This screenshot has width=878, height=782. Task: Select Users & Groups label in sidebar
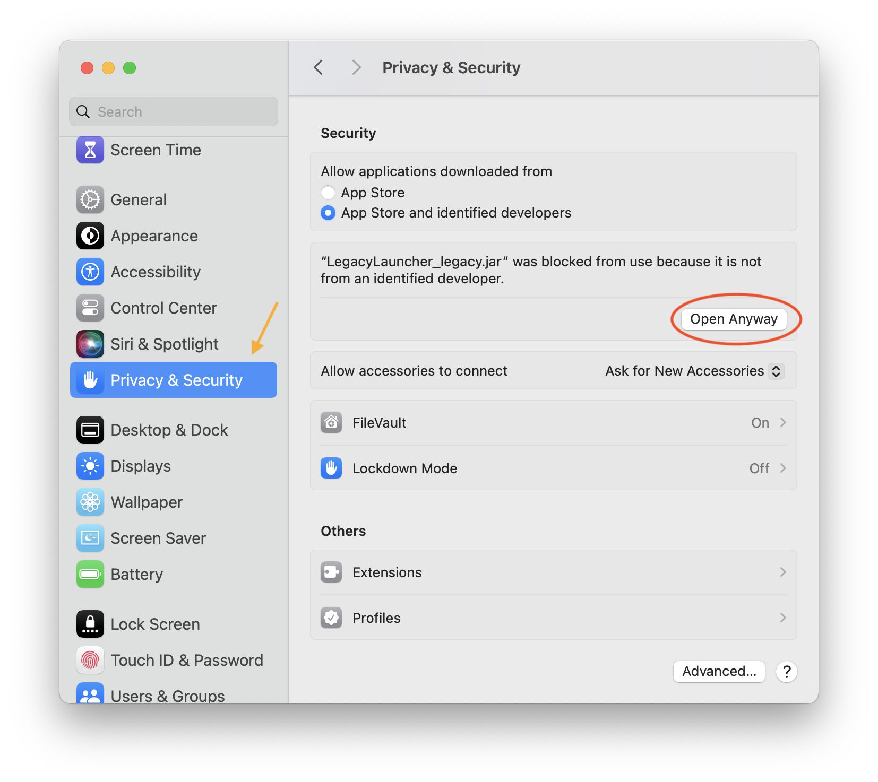168,695
